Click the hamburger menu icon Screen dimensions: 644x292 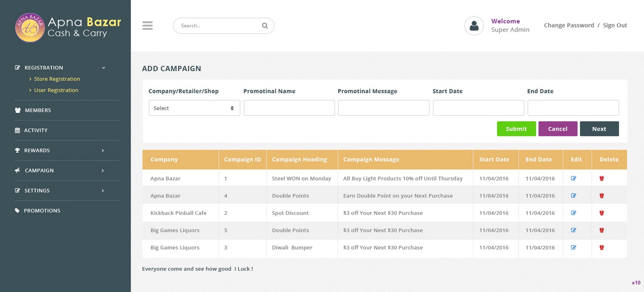click(148, 26)
